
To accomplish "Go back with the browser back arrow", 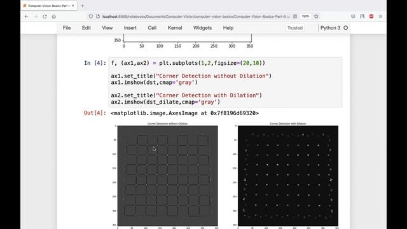I will tap(27, 17).
